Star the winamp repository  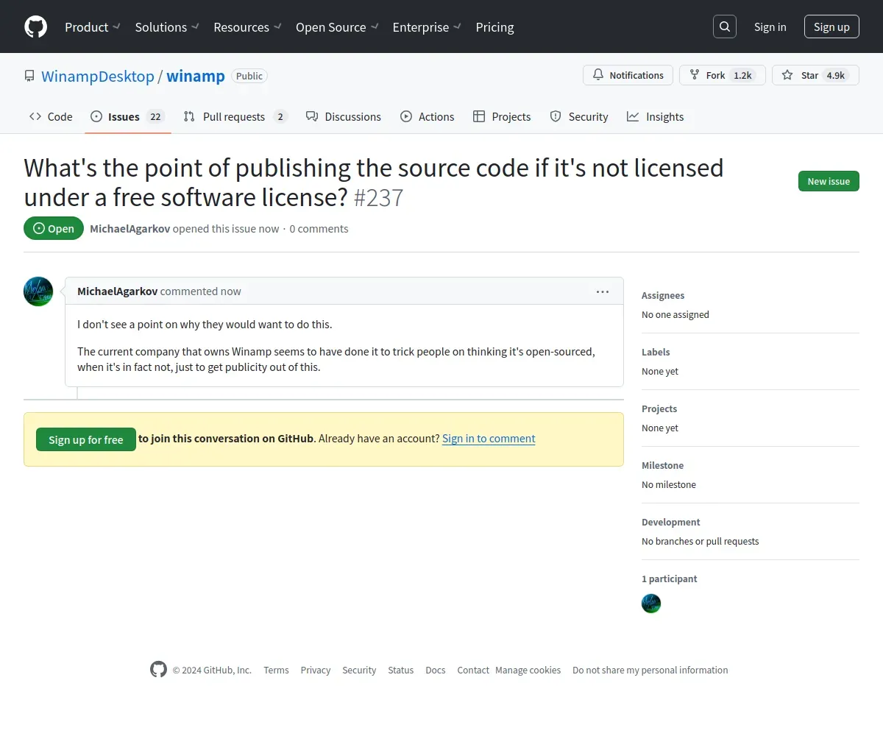(815, 75)
